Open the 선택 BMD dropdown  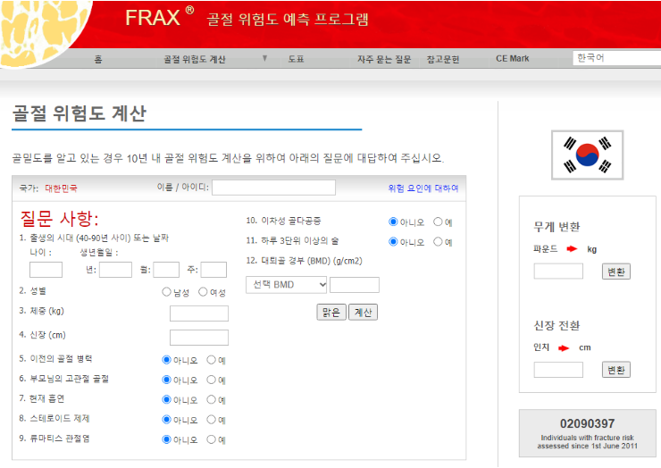click(x=286, y=285)
